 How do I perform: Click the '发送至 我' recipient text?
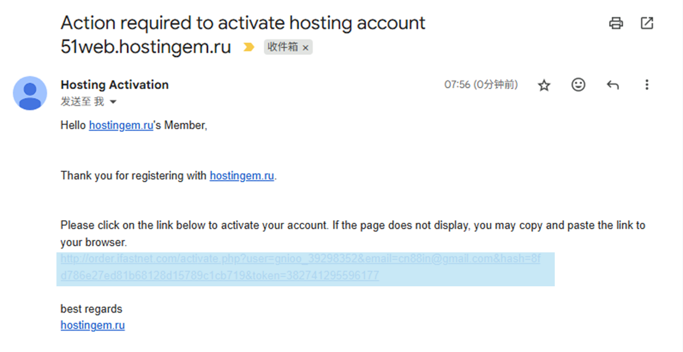[82, 102]
